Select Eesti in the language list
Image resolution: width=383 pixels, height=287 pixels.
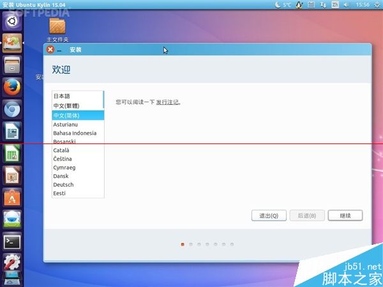click(78, 193)
